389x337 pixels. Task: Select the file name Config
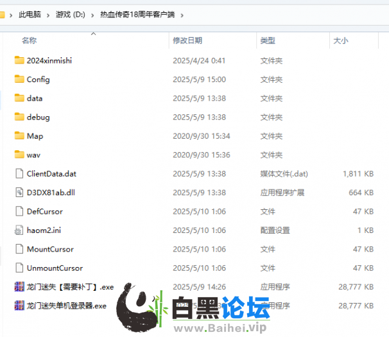(x=39, y=80)
